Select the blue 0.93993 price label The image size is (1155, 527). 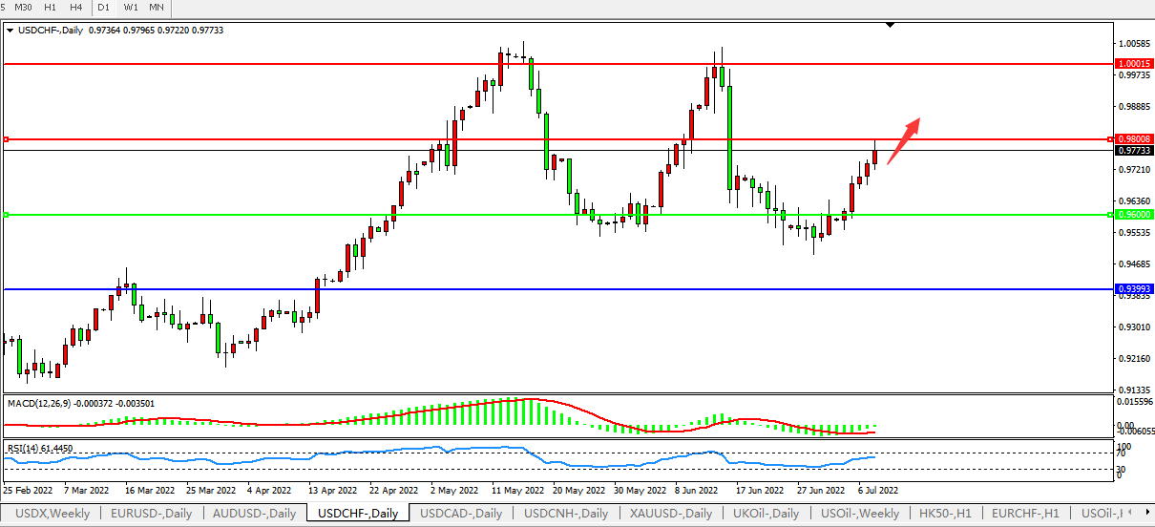tap(1133, 289)
